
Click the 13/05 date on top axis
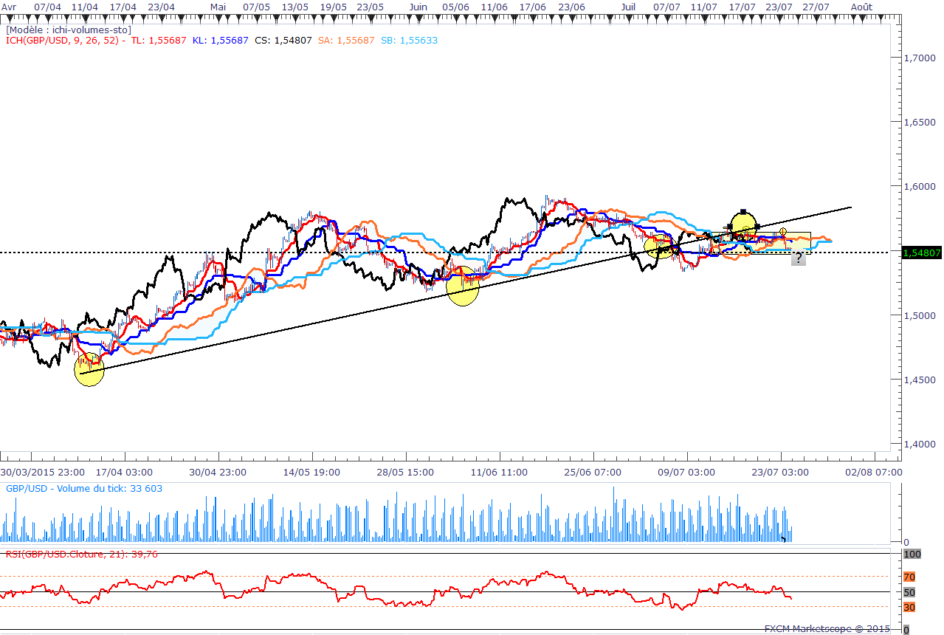(295, 6)
